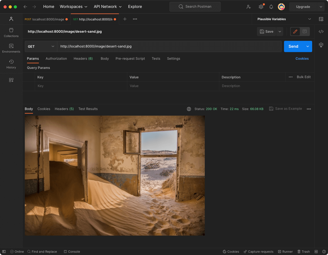Open the Plausible Variables environment dropdown
The height and width of the screenshot is (255, 328).
tap(284, 19)
